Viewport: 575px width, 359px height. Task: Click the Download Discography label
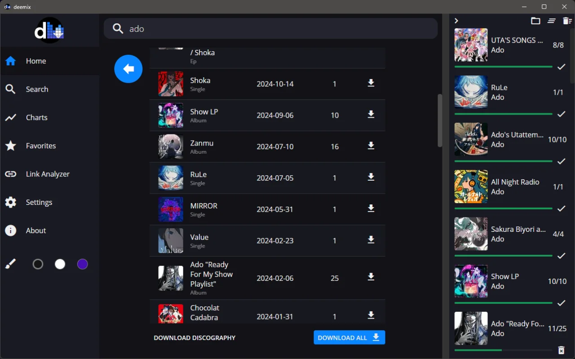point(195,338)
